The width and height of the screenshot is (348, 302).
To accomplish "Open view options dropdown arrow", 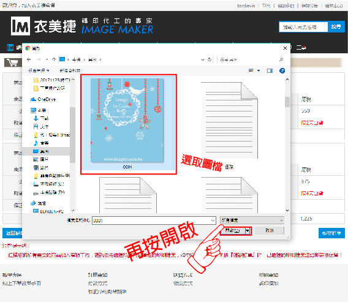I will click(x=259, y=70).
